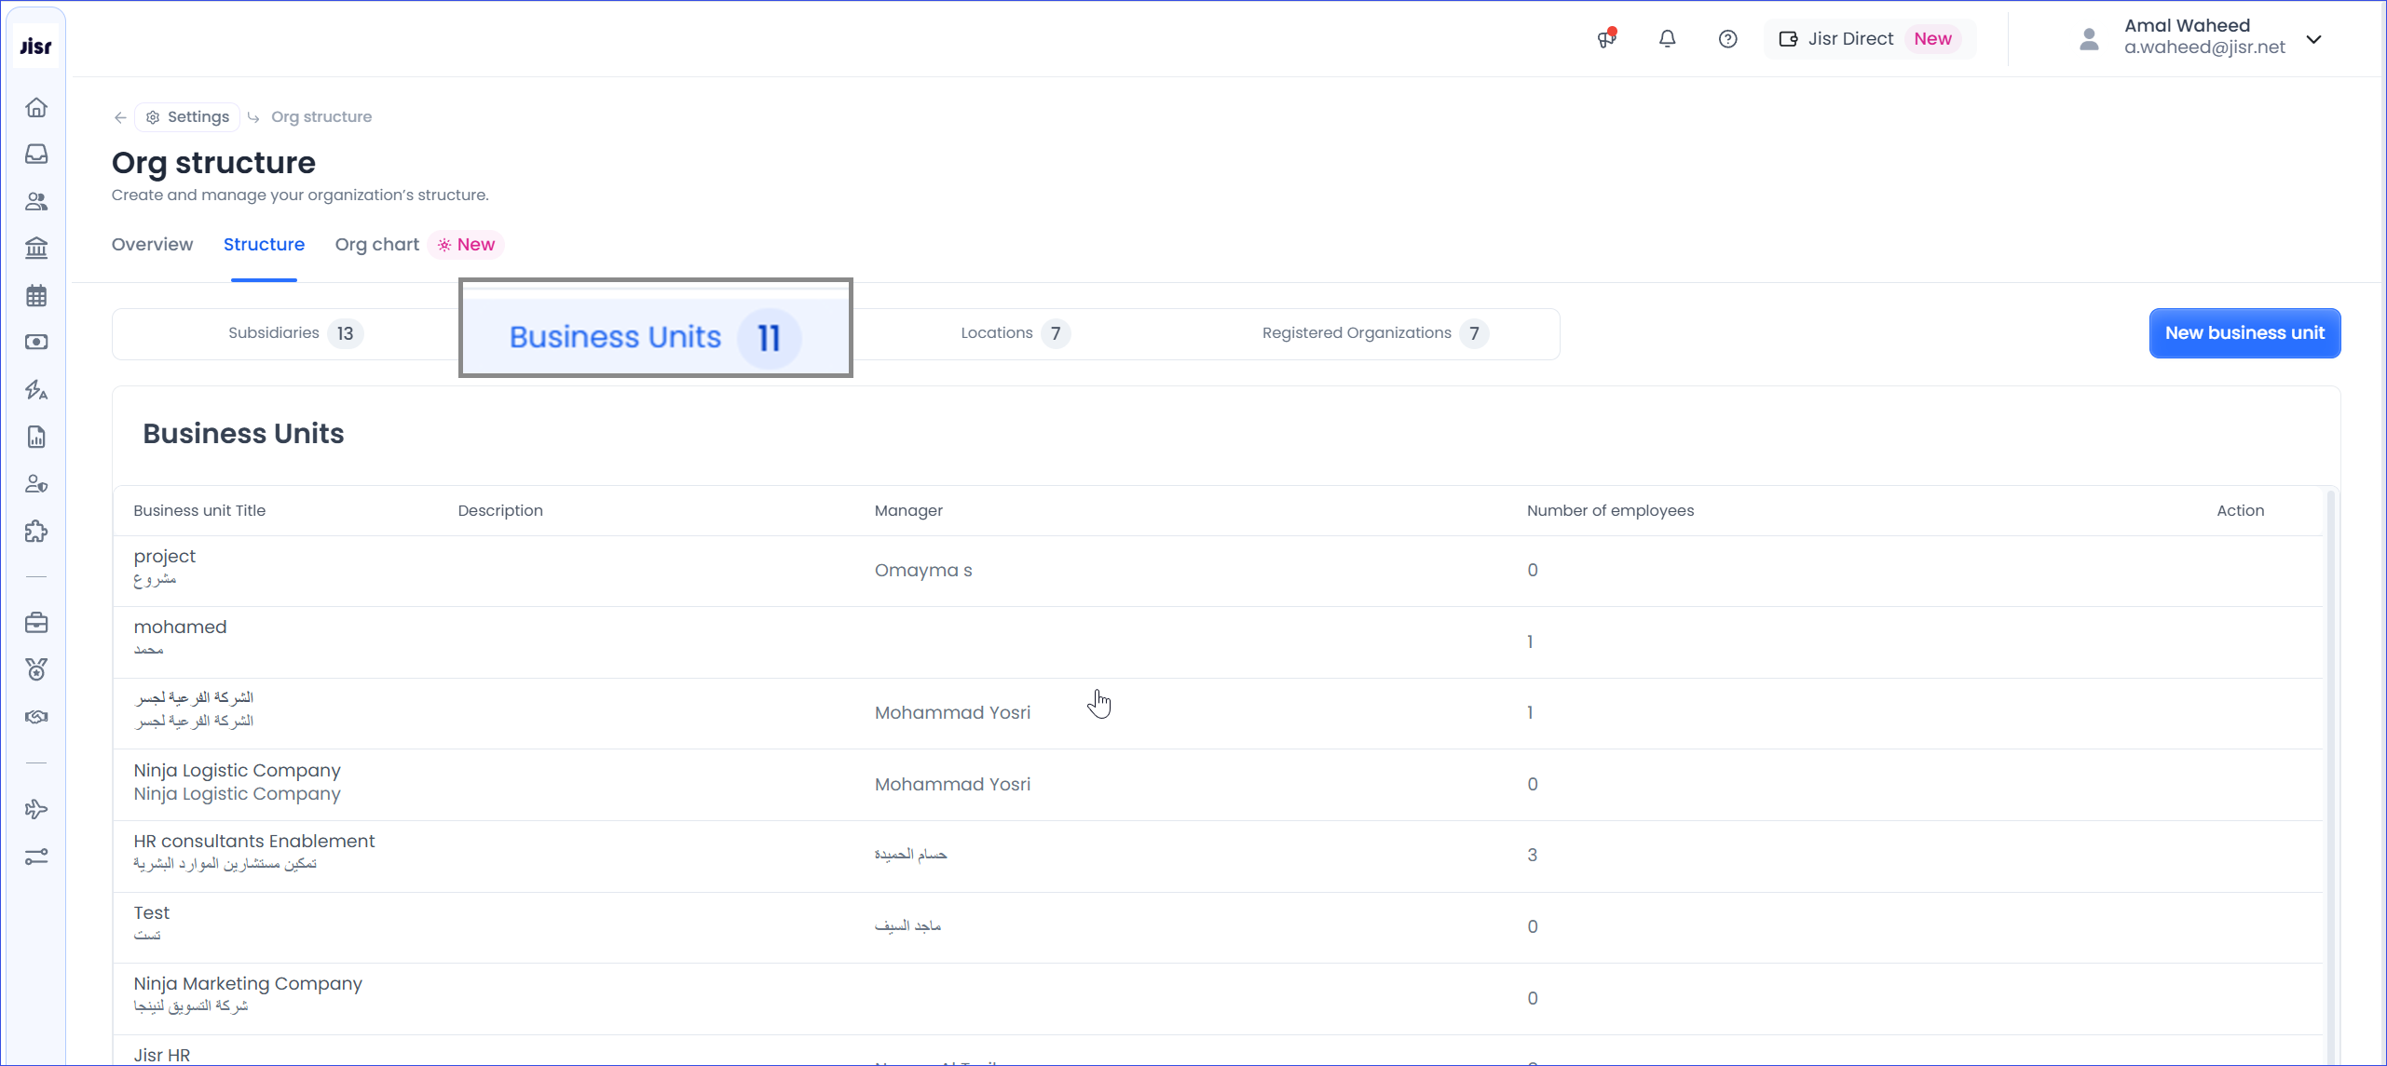Open the Calendar icon in sidebar

click(36, 296)
